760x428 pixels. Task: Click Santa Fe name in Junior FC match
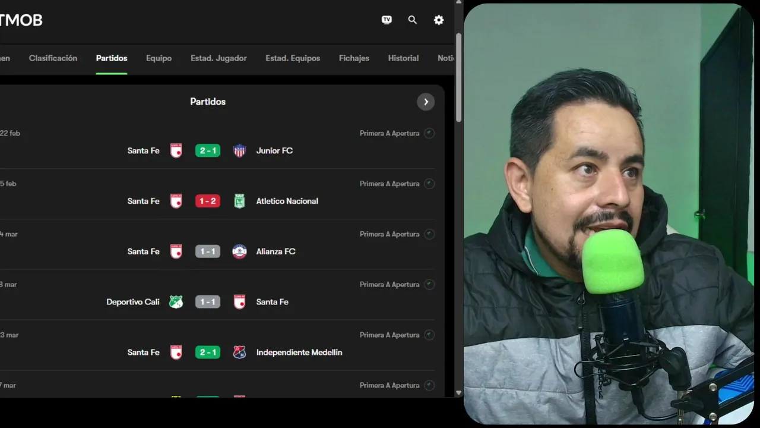point(143,151)
